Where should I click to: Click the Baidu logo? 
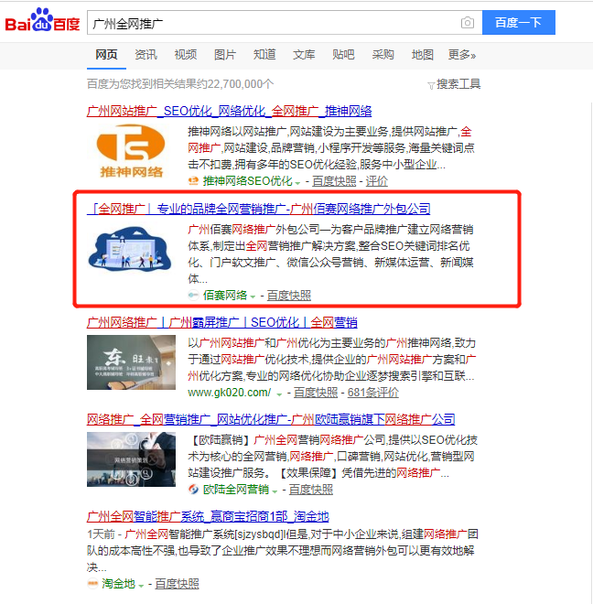pyautogui.click(x=42, y=21)
